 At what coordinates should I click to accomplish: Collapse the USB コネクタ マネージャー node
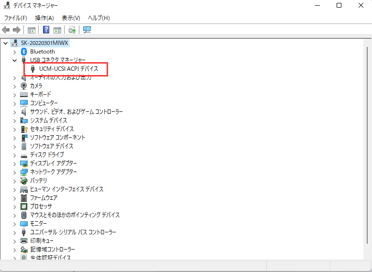tap(14, 60)
